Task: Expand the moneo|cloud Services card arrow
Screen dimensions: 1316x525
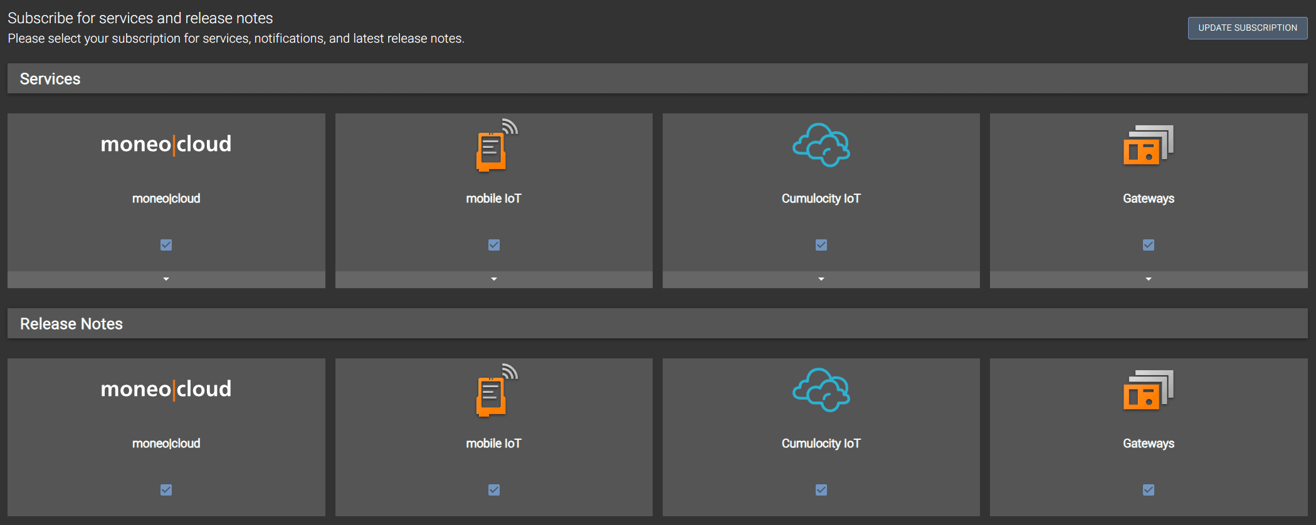Action: point(166,279)
